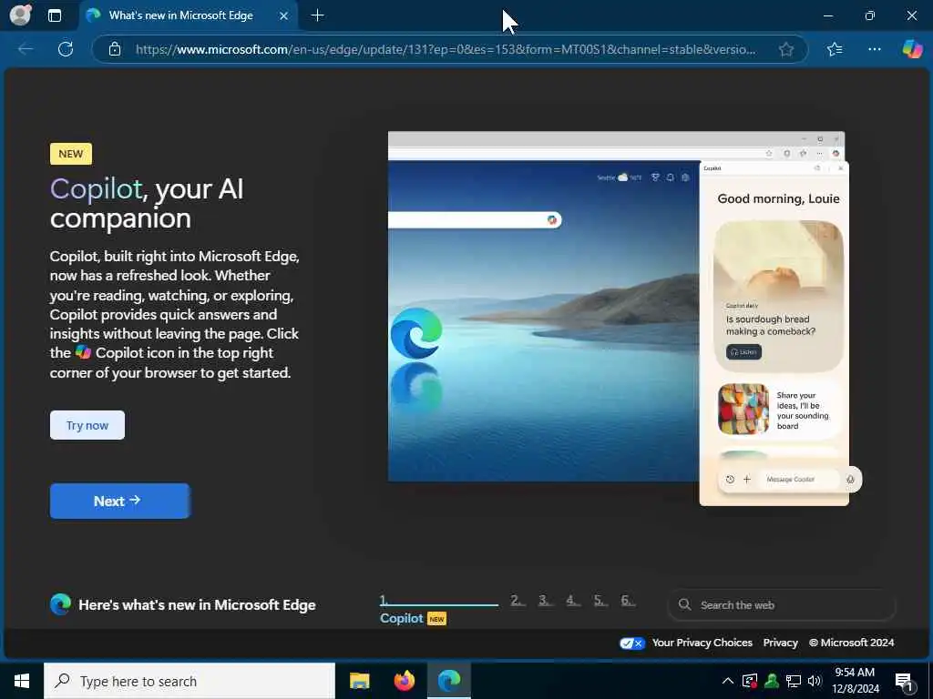Click the address bar URL
933x699 pixels.
point(446,49)
